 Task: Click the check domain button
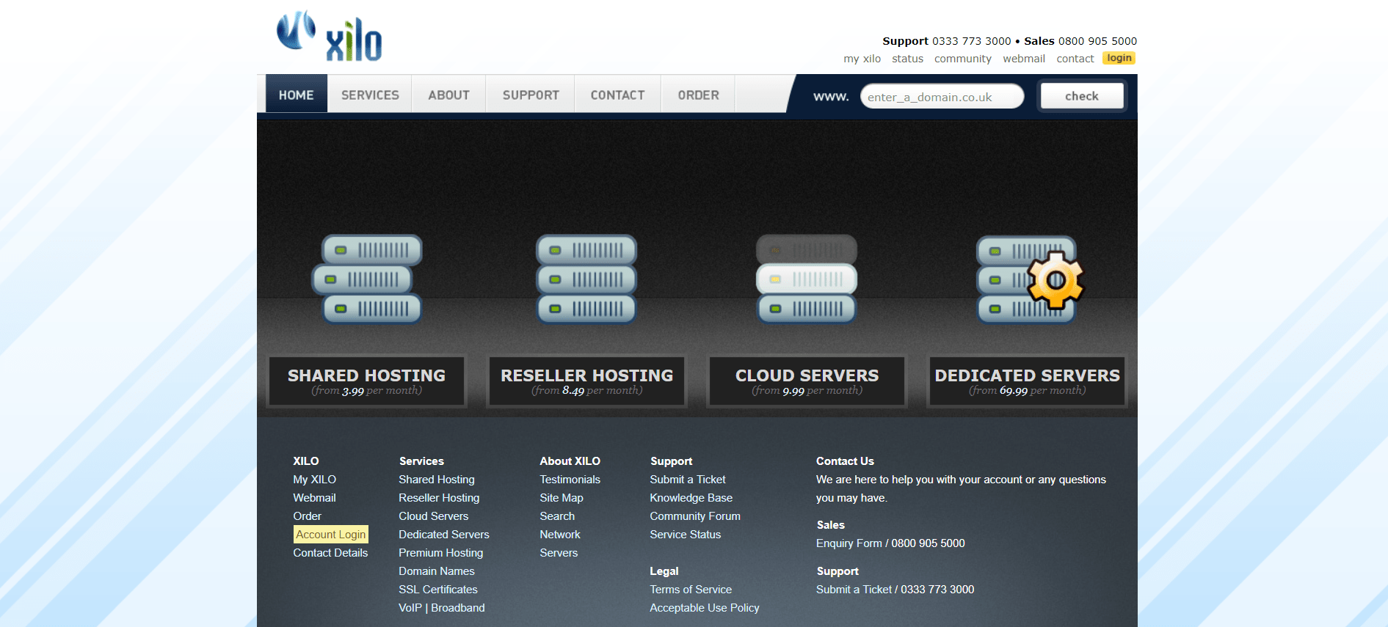(x=1082, y=96)
